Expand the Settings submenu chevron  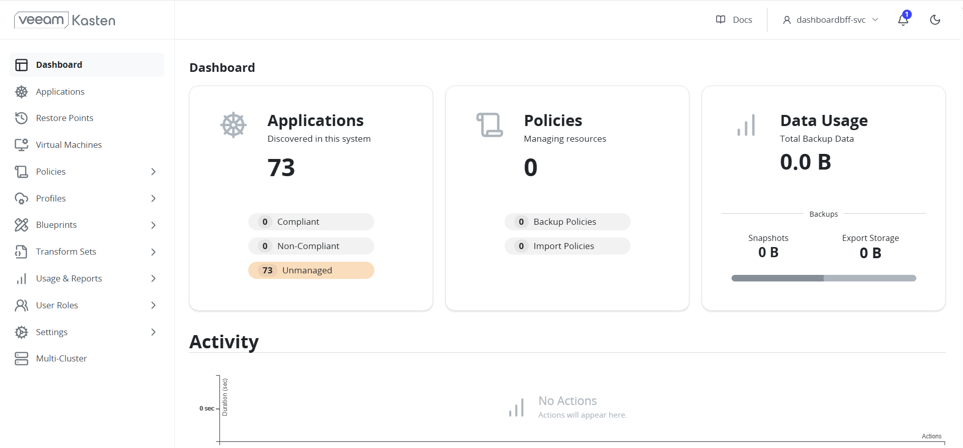click(x=153, y=332)
